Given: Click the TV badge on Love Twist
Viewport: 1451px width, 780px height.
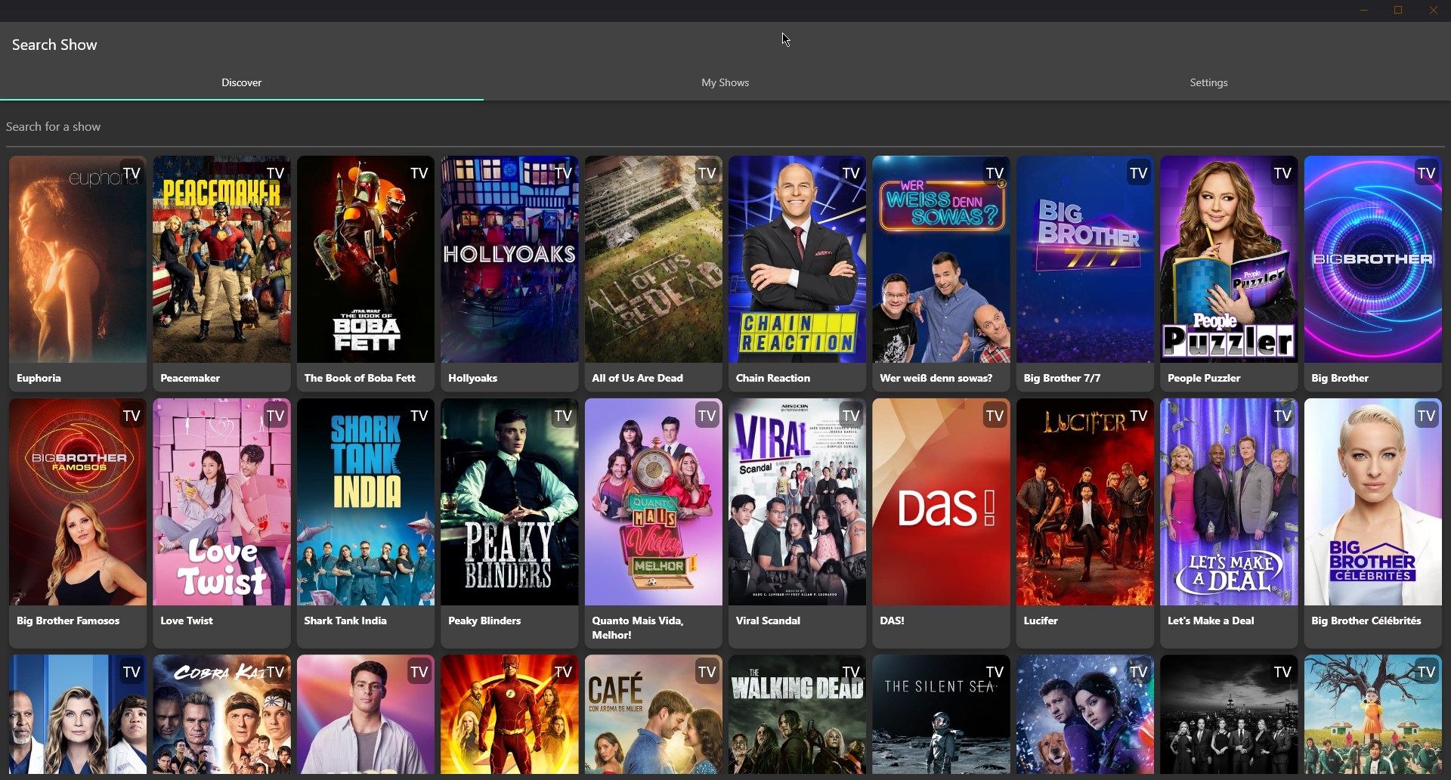Looking at the screenshot, I should click(x=276, y=416).
